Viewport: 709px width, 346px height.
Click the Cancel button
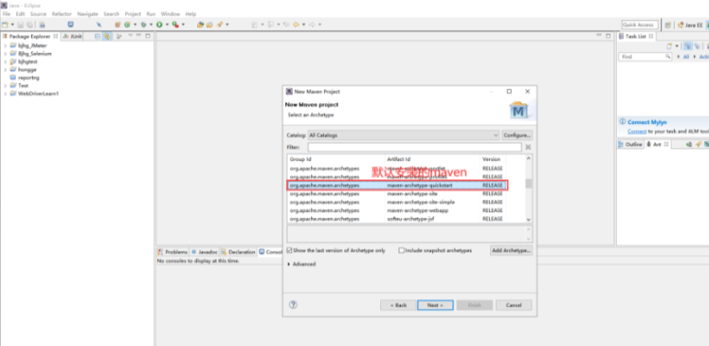point(514,305)
